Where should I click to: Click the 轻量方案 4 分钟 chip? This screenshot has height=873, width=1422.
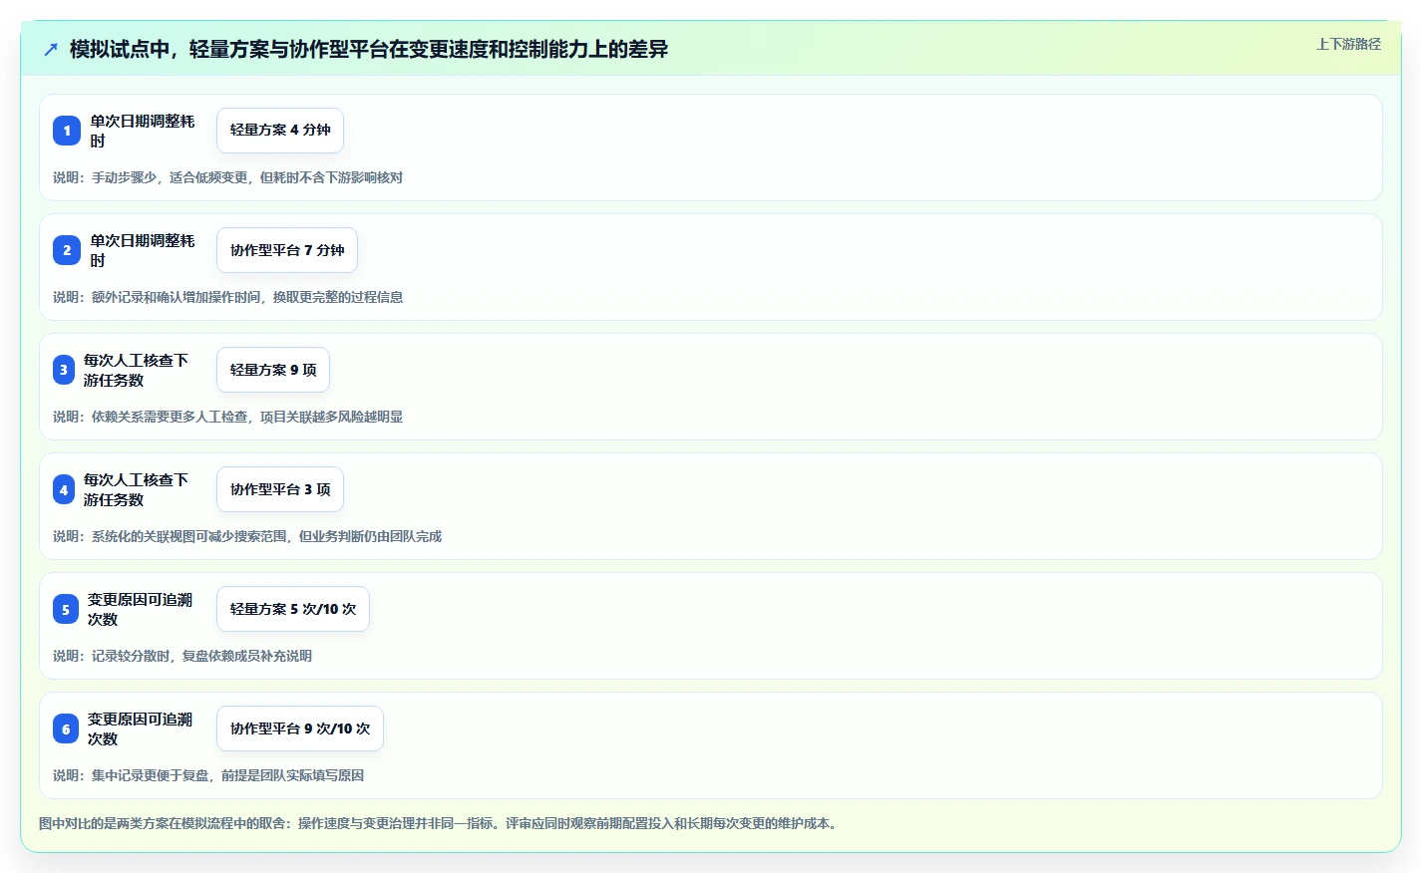(x=280, y=131)
